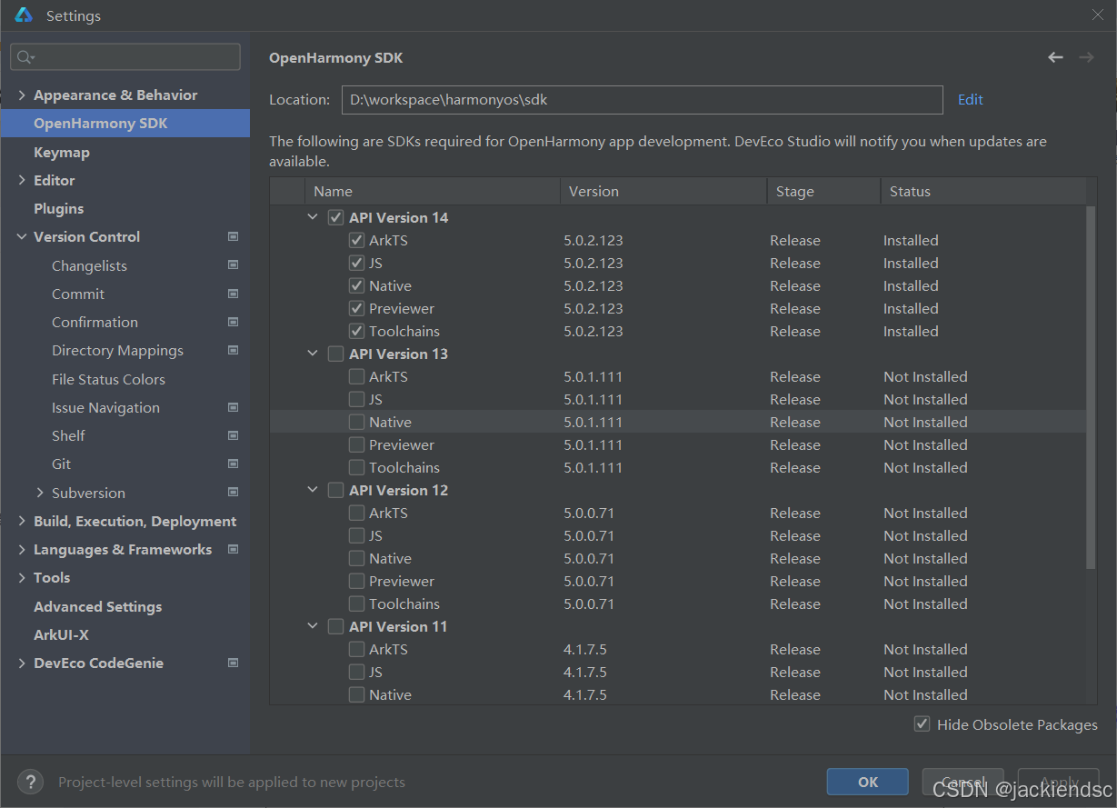1117x808 pixels.
Task: Sort table by Status column header
Action: pyautogui.click(x=983, y=191)
